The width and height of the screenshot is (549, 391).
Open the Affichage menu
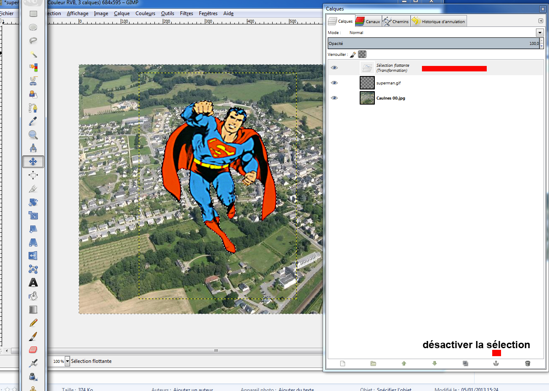click(x=78, y=13)
